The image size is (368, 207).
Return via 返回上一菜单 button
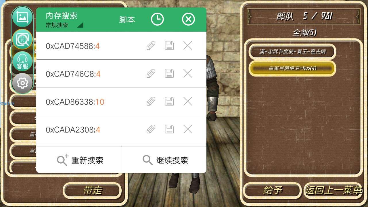coord(333,190)
